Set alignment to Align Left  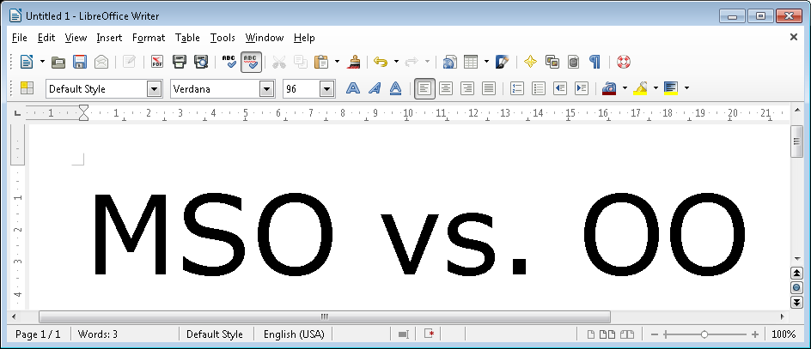click(424, 89)
